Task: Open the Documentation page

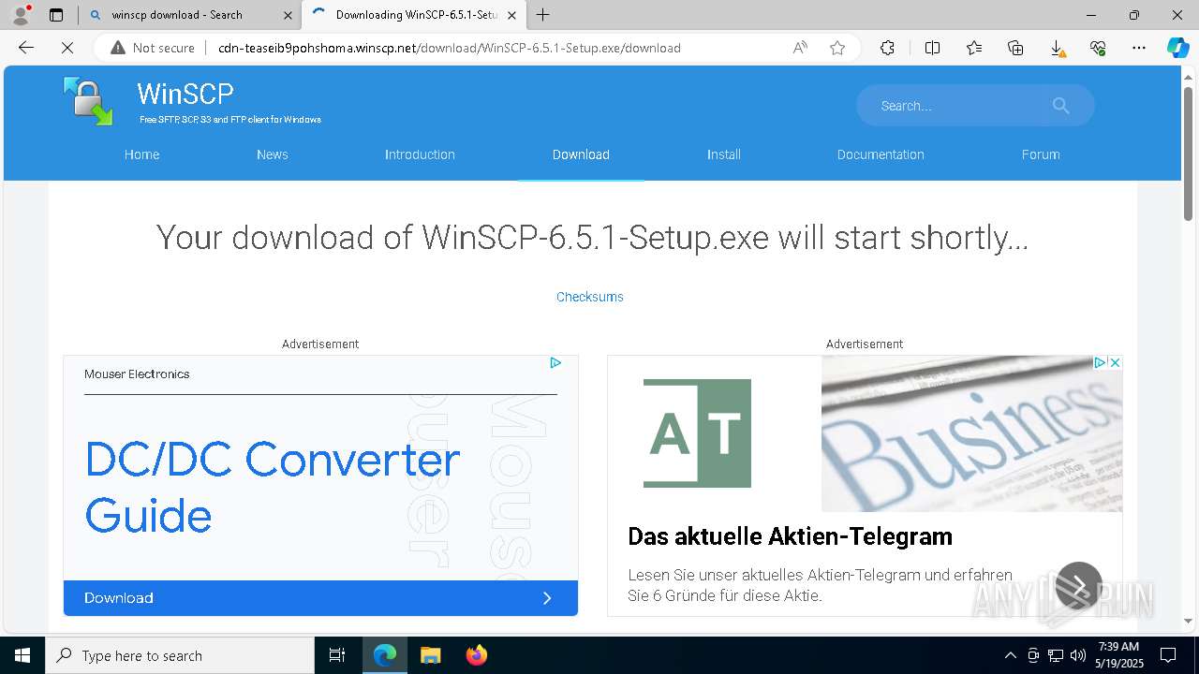Action: (x=881, y=154)
